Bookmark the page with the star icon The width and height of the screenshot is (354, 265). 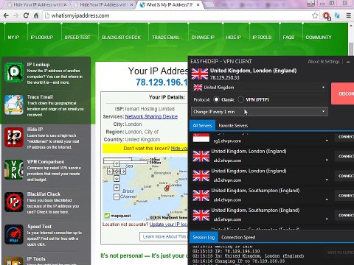tap(315, 15)
